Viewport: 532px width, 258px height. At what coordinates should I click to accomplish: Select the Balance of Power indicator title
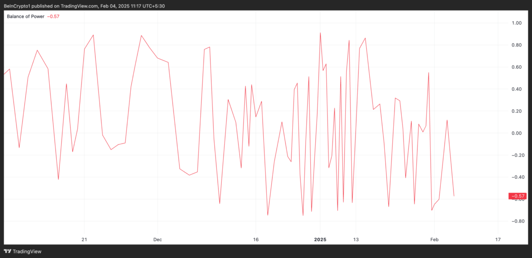(x=25, y=17)
